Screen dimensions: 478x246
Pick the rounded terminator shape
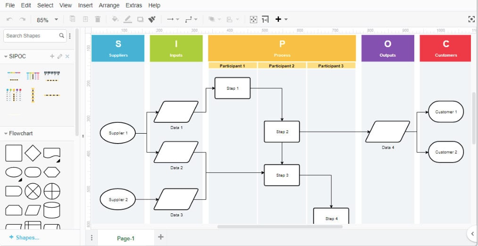tap(33, 172)
